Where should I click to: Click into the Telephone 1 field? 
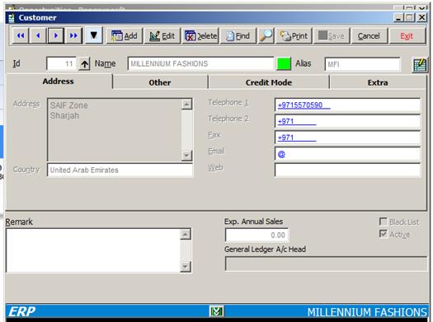coord(348,105)
